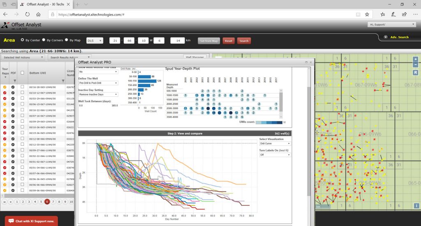Open PDF icon for well 00/15-36-065-10W6/00
Image resolution: width=421 pixels, height=226 pixels.
click(13, 133)
